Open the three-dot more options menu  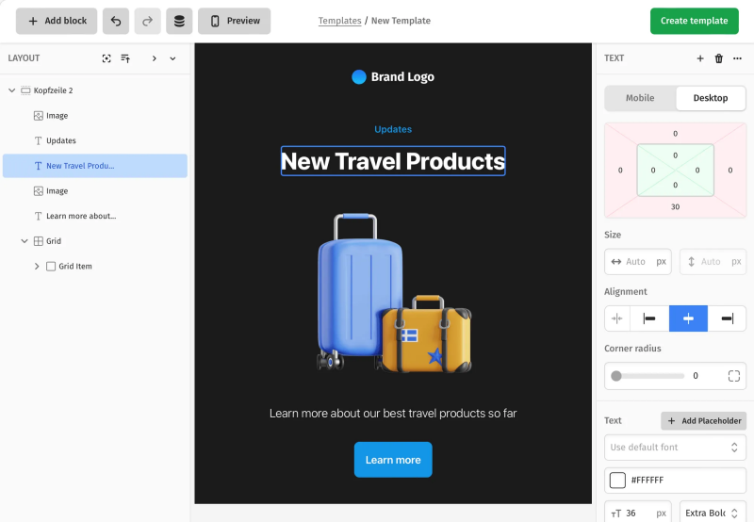click(x=737, y=58)
